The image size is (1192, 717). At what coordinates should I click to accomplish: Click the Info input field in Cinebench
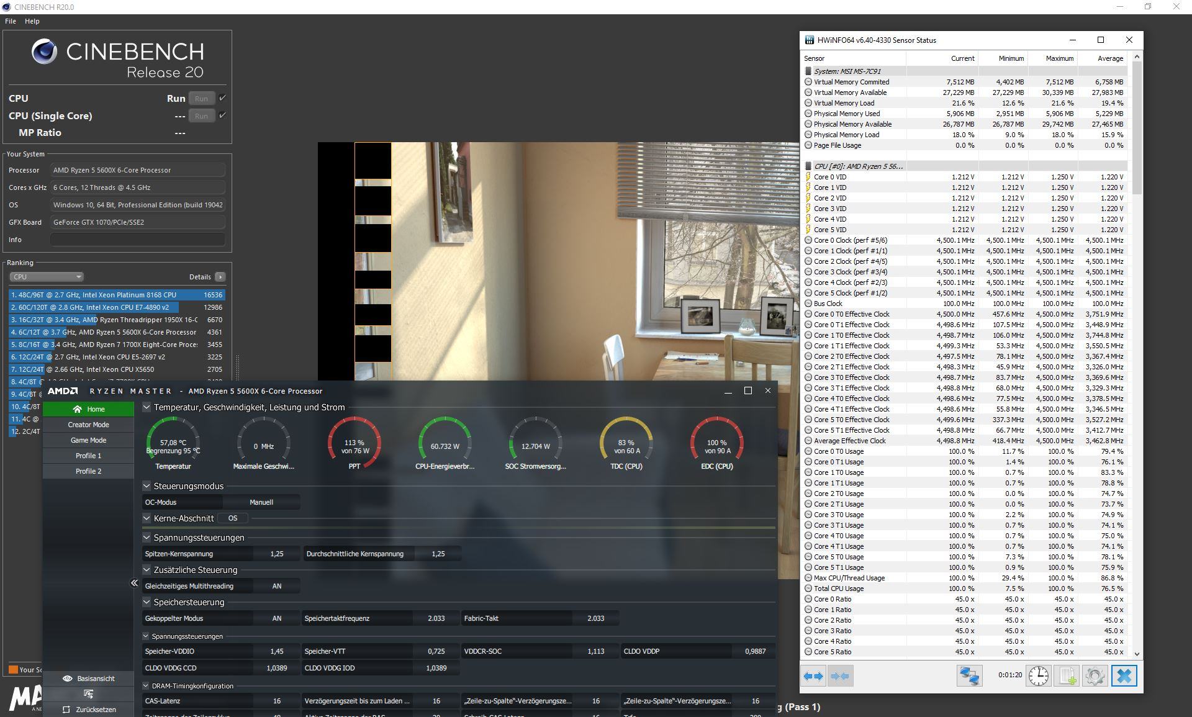click(137, 240)
